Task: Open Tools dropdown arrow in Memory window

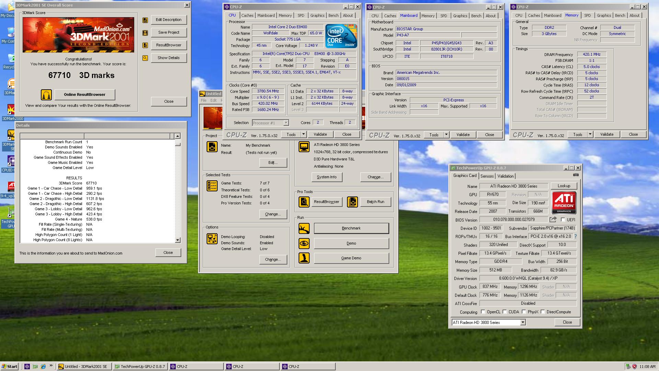Action: coord(590,134)
